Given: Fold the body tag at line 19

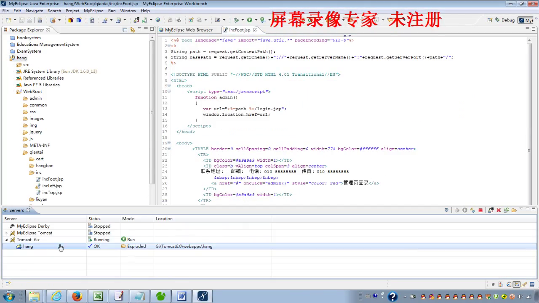Looking at the screenshot, I should [169, 143].
